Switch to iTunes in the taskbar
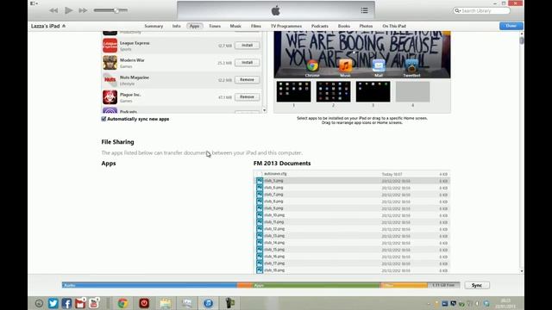The image size is (552, 310). pos(209,303)
